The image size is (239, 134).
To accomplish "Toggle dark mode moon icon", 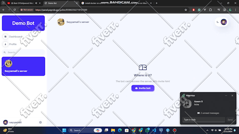I will click(218, 22).
